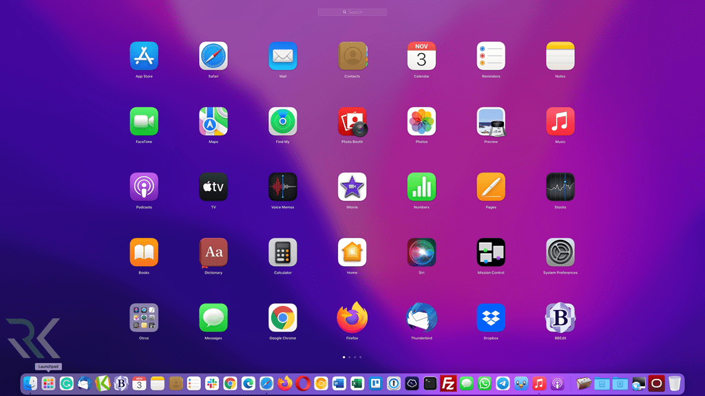
Task: Open the Maps app
Action: [x=213, y=121]
